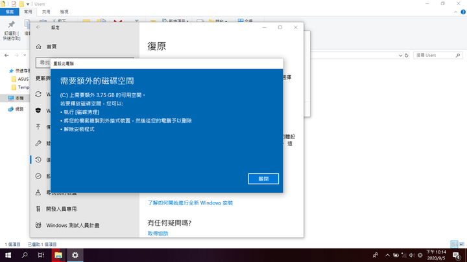Click the 復原 page heading in Settings
Image resolution: width=467 pixels, height=262 pixels.
pos(157,46)
